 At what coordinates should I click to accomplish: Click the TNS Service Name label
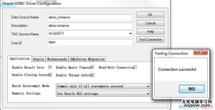[25, 34]
